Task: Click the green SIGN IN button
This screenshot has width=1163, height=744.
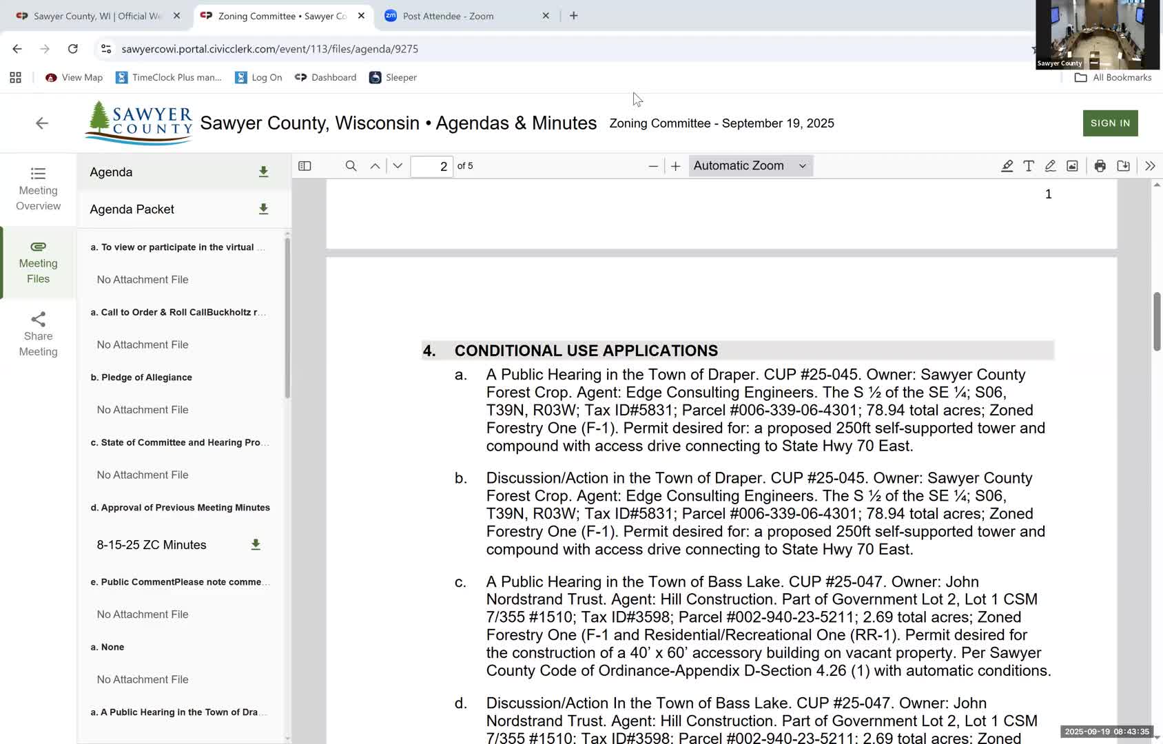Action: coord(1110,123)
